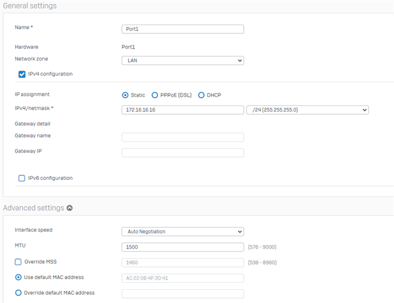394x303 pixels.
Task: Select DHCP as IP assignment
Action: (201, 95)
